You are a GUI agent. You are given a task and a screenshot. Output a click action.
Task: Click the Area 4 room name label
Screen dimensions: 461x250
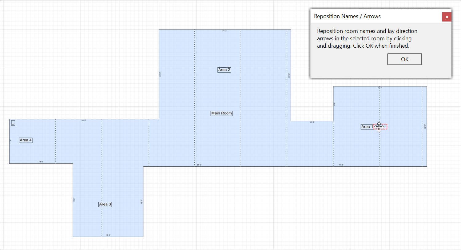click(26, 140)
